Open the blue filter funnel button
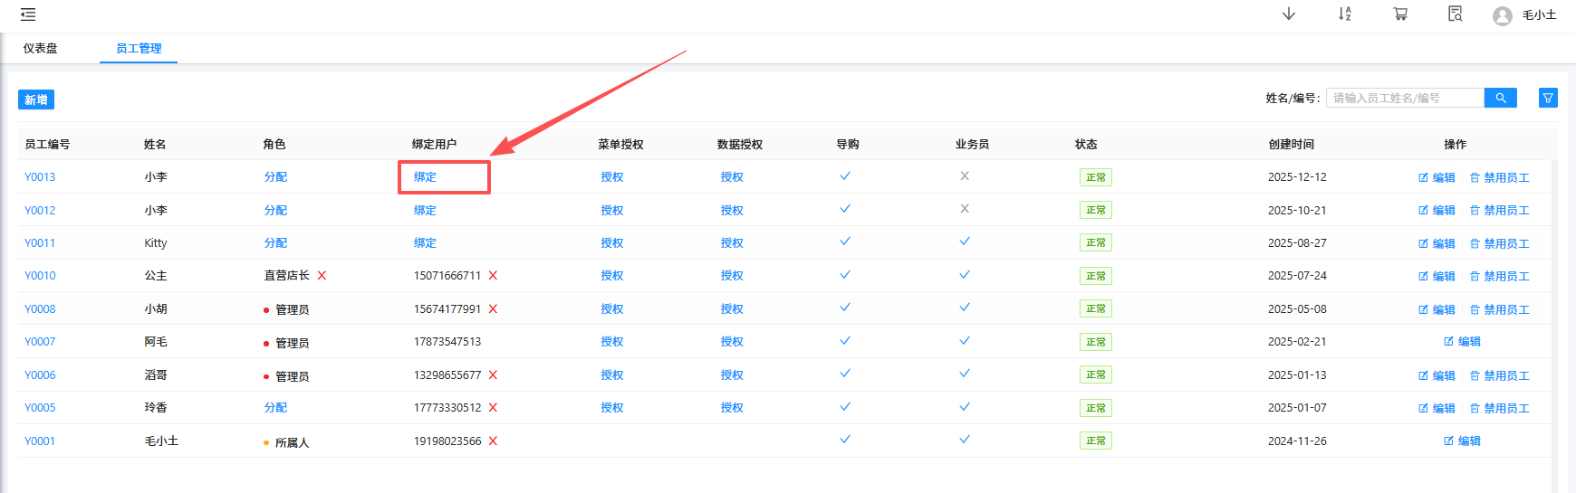Image resolution: width=1576 pixels, height=493 pixels. (1548, 98)
